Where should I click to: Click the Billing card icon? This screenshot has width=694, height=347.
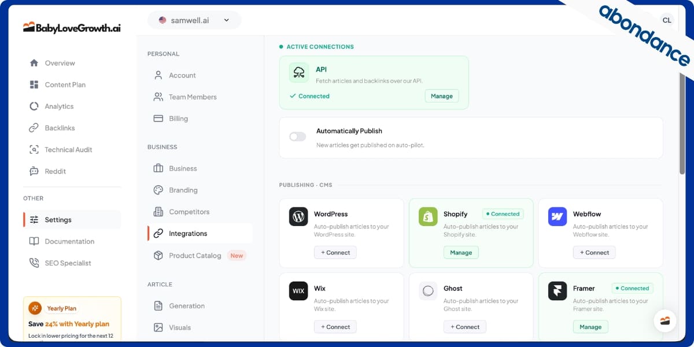(158, 119)
